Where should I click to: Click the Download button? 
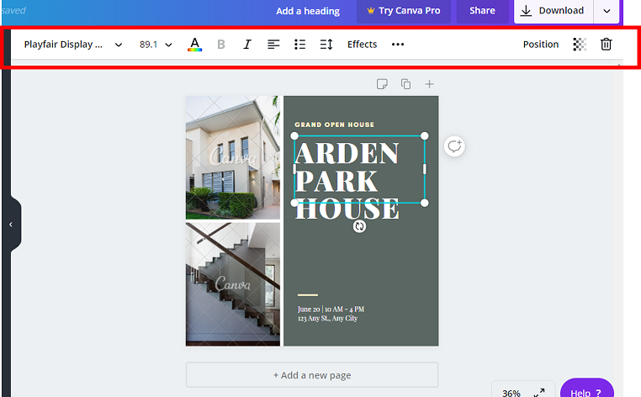pyautogui.click(x=554, y=11)
